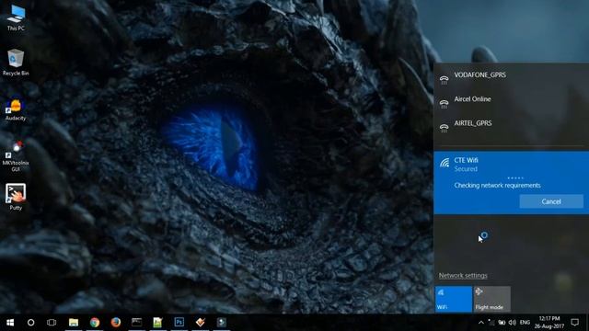The image size is (589, 331).
Task: Click the VODAFONE_GPRS dial-up icon
Action: pyautogui.click(x=444, y=80)
